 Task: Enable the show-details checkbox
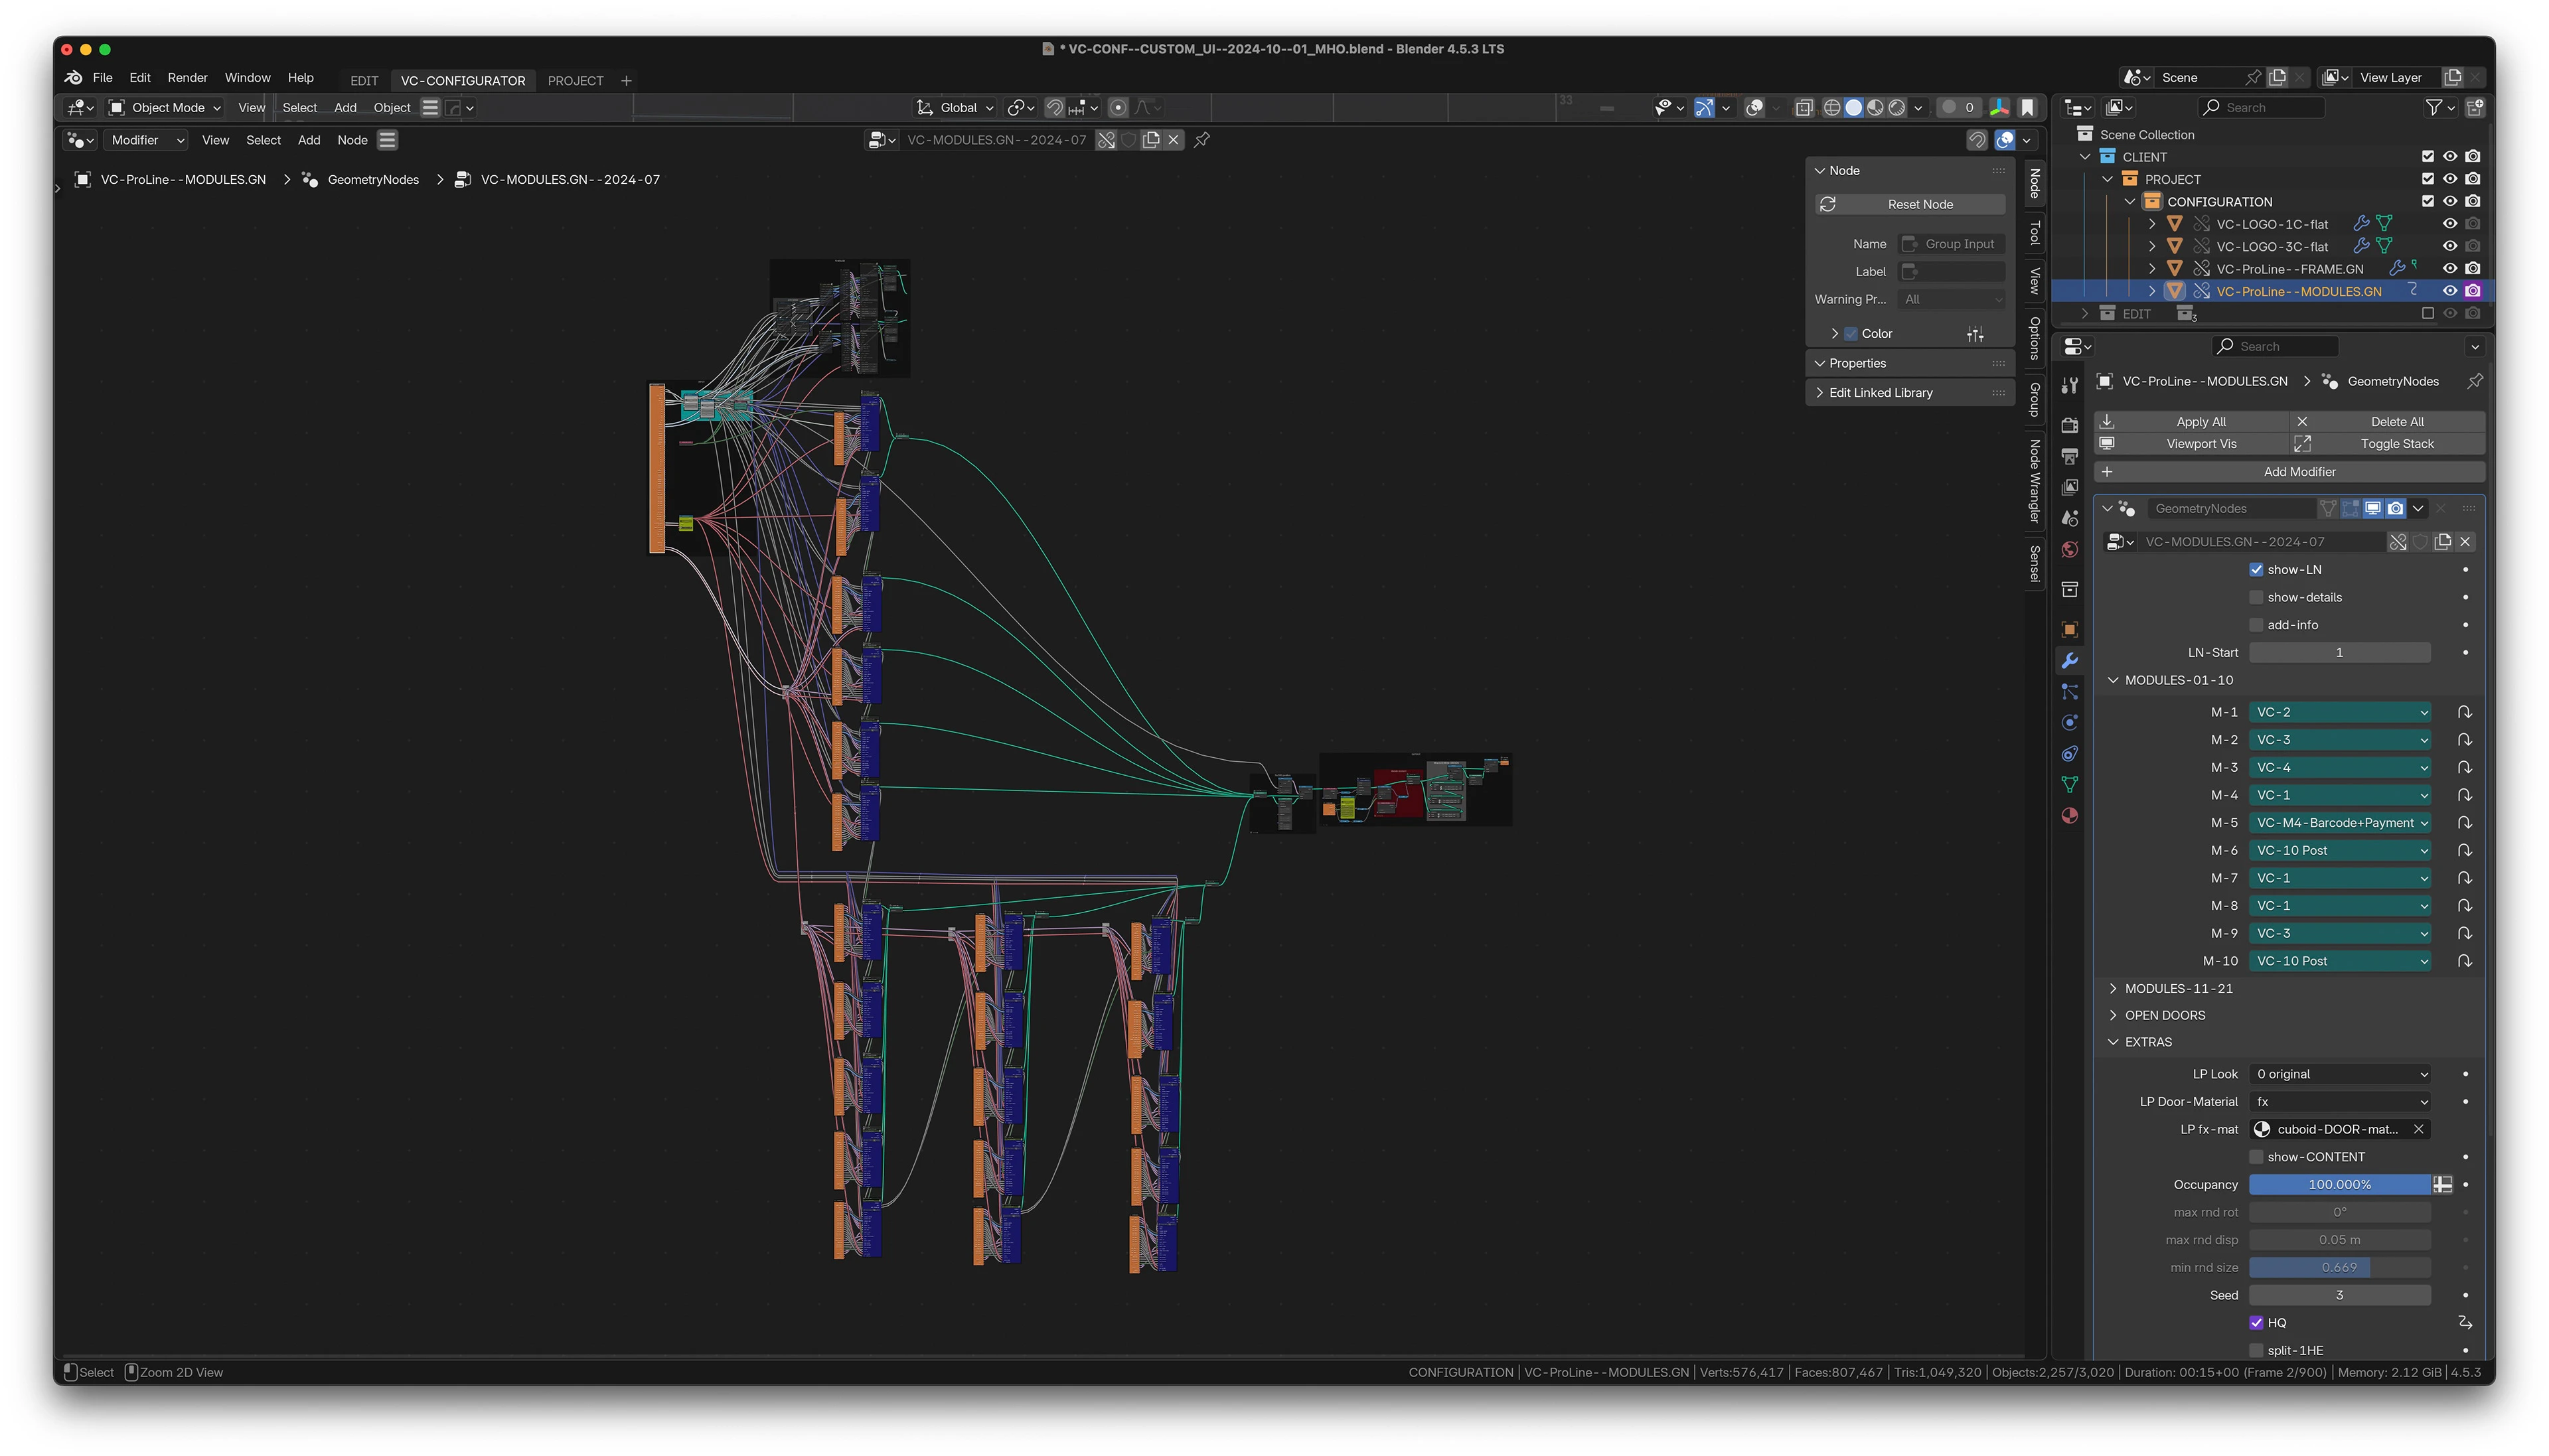coord(2256,597)
